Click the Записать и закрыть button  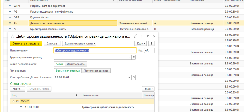(x=26, y=43)
